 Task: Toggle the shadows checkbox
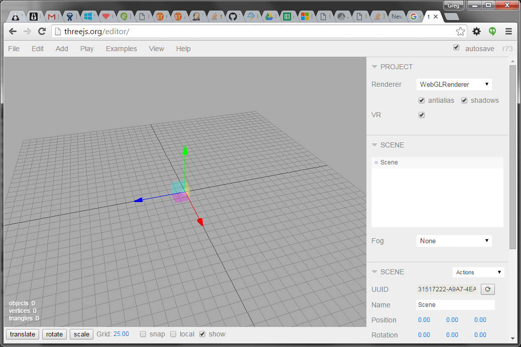click(464, 100)
